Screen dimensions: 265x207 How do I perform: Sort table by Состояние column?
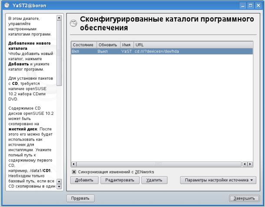tap(83, 45)
